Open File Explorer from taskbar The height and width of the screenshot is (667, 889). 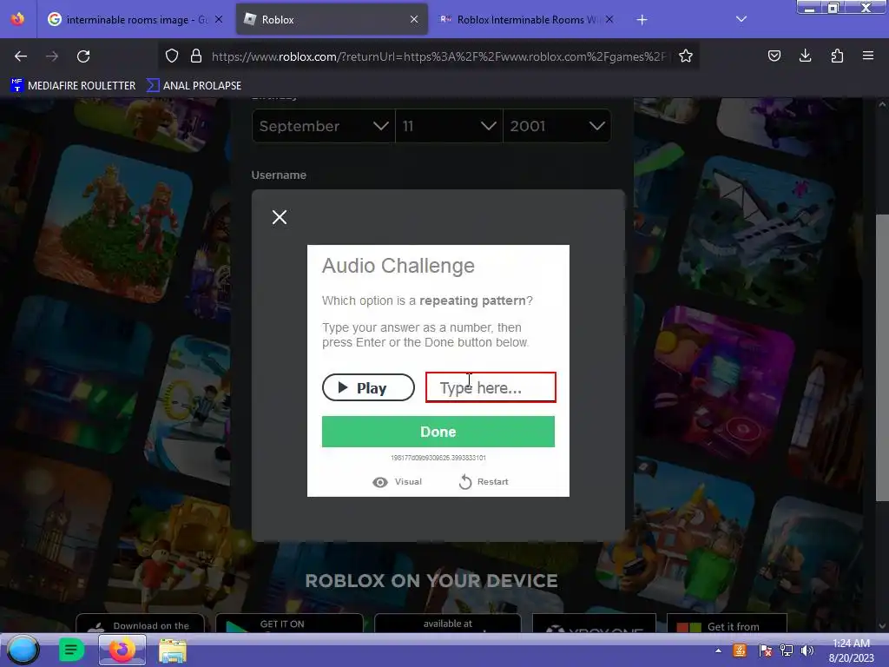[173, 650]
